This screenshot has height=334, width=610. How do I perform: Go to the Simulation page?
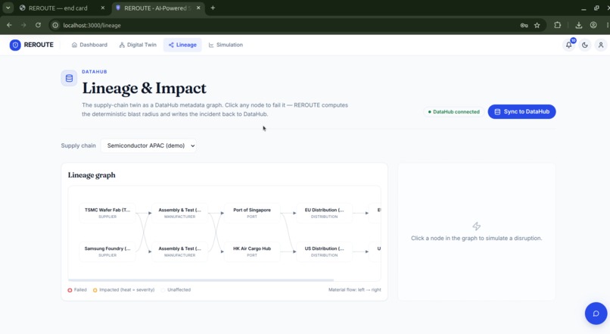pyautogui.click(x=226, y=45)
